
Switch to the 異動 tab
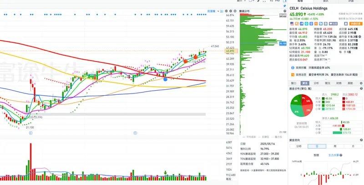[350, 83]
